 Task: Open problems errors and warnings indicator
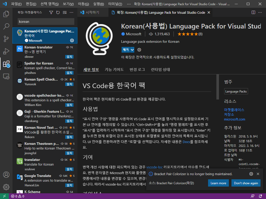[18, 196]
